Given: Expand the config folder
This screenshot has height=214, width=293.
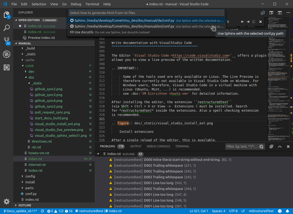Looking at the screenshot, I should pos(22,176).
